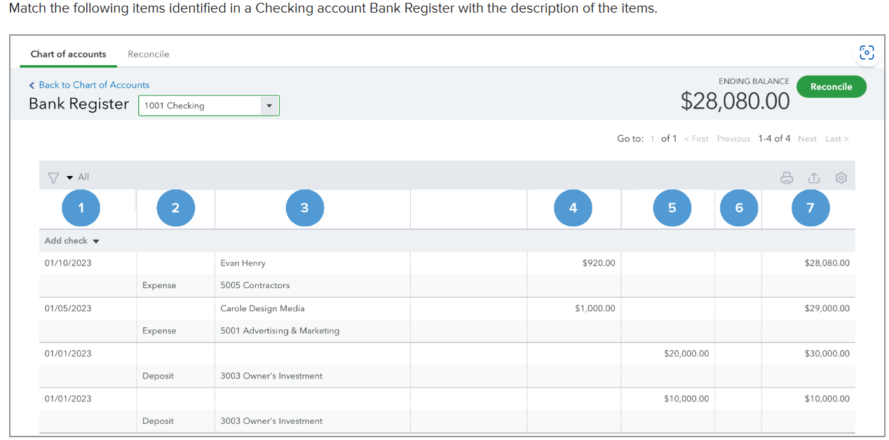Click the Previous page link
This screenshot has height=440, width=889.
click(x=734, y=139)
